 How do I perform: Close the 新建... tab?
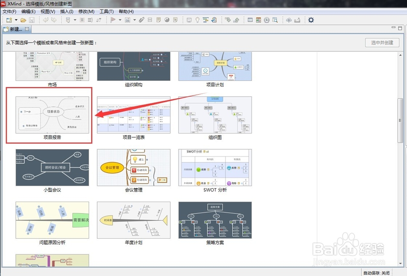pos(27,29)
